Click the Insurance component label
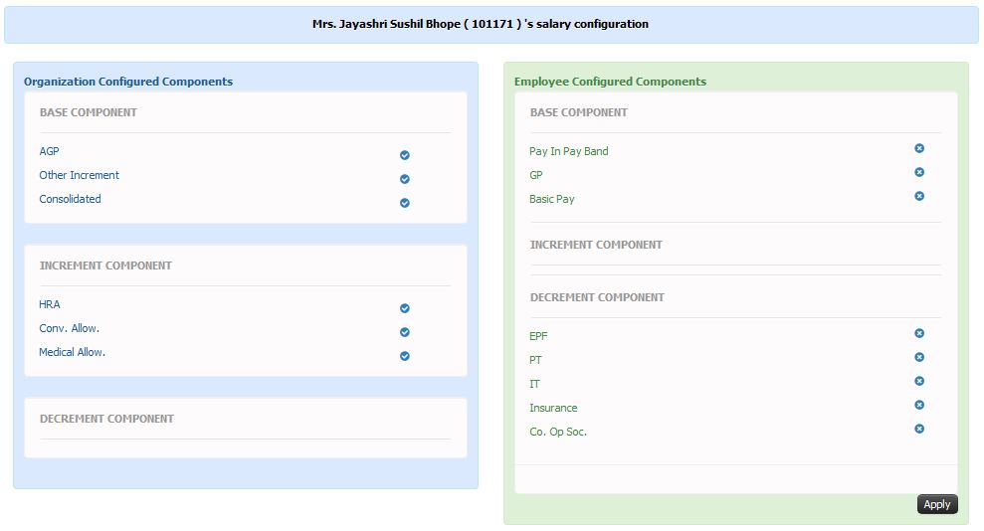This screenshot has height=531, width=984. tap(553, 408)
